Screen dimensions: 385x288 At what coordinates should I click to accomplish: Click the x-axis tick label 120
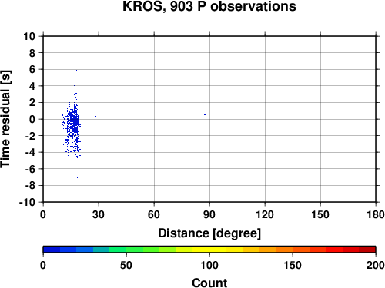(x=265, y=214)
